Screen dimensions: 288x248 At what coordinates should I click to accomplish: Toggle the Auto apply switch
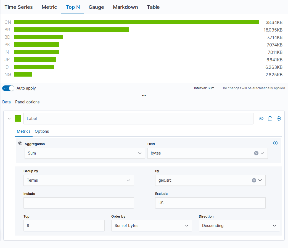click(8, 88)
